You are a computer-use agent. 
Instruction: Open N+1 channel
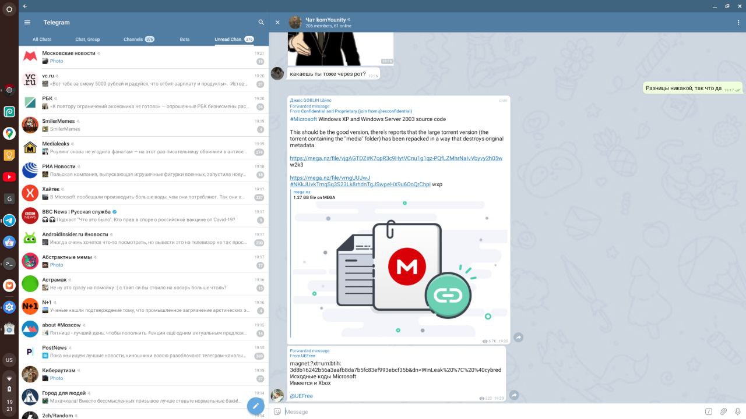tap(144, 307)
